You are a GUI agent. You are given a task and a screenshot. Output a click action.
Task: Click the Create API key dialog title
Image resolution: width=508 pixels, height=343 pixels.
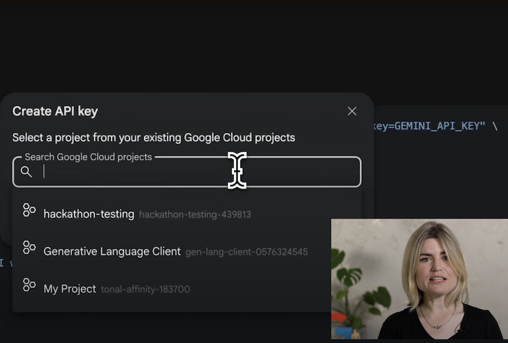click(x=55, y=111)
